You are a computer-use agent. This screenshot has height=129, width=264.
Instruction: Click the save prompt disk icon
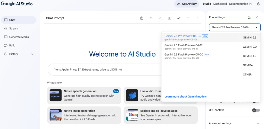tap(169, 18)
